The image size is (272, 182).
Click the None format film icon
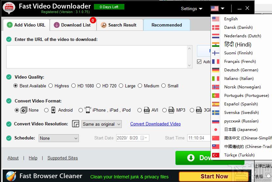(x=24, y=110)
